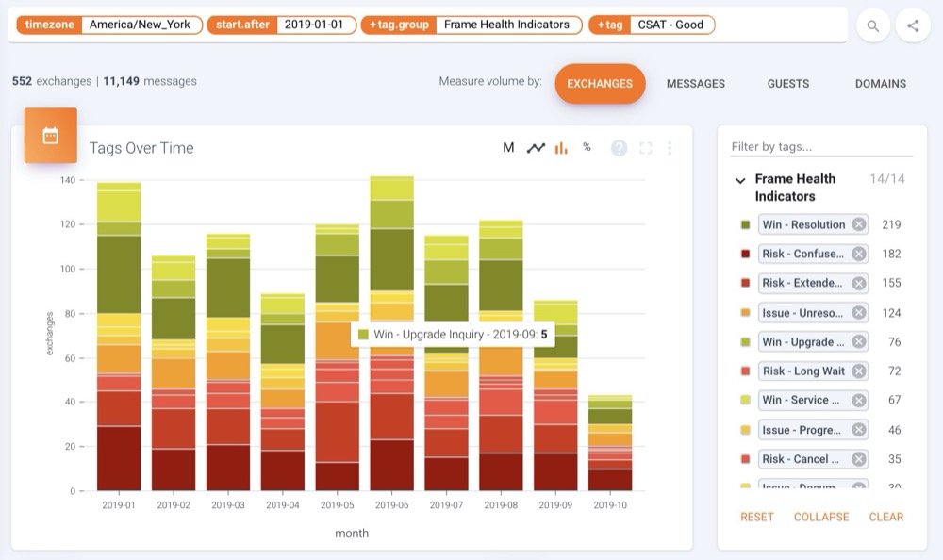The height and width of the screenshot is (560, 943).
Task: Click the search magnifier icon
Action: [873, 25]
